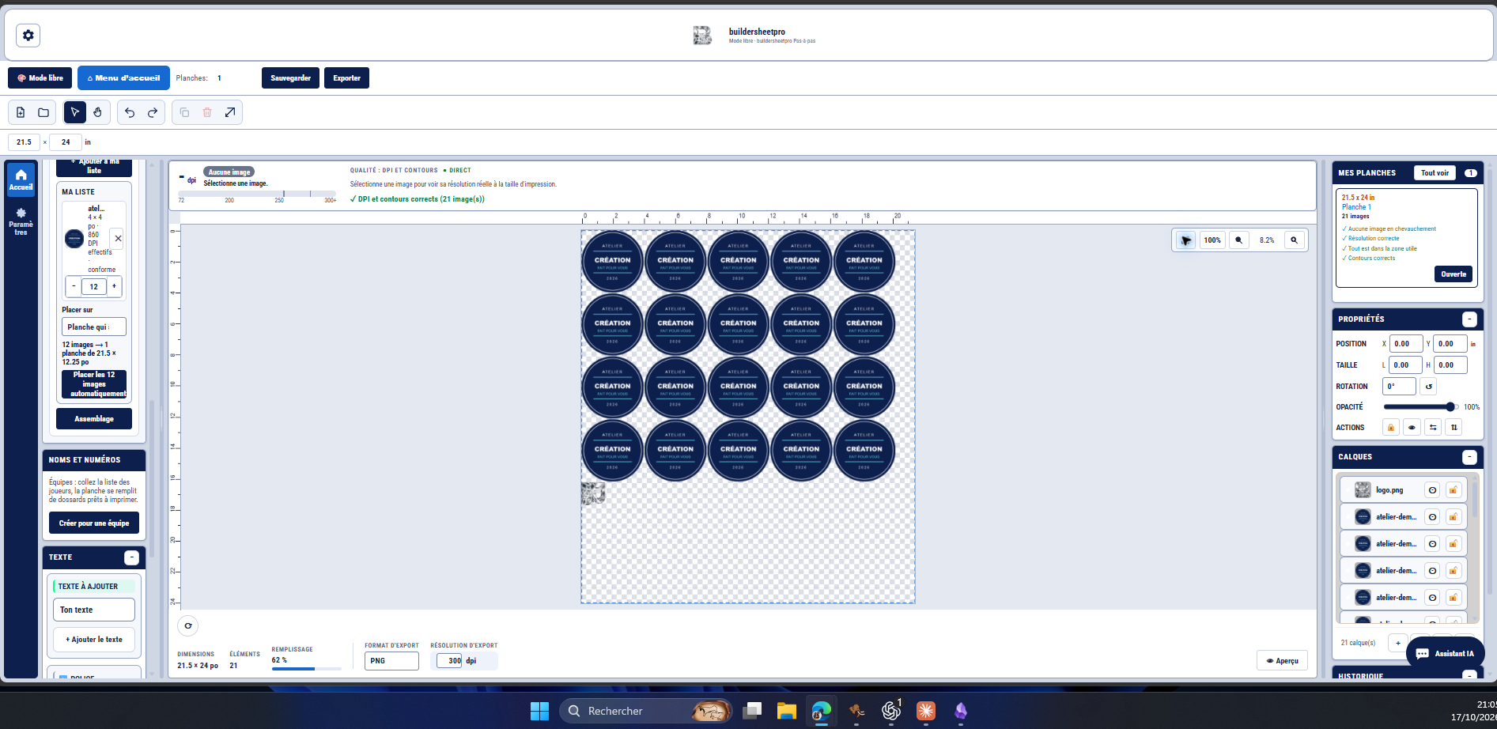Lock the first atelier-dem layer
Screen dimensions: 1497x729
click(1454, 517)
